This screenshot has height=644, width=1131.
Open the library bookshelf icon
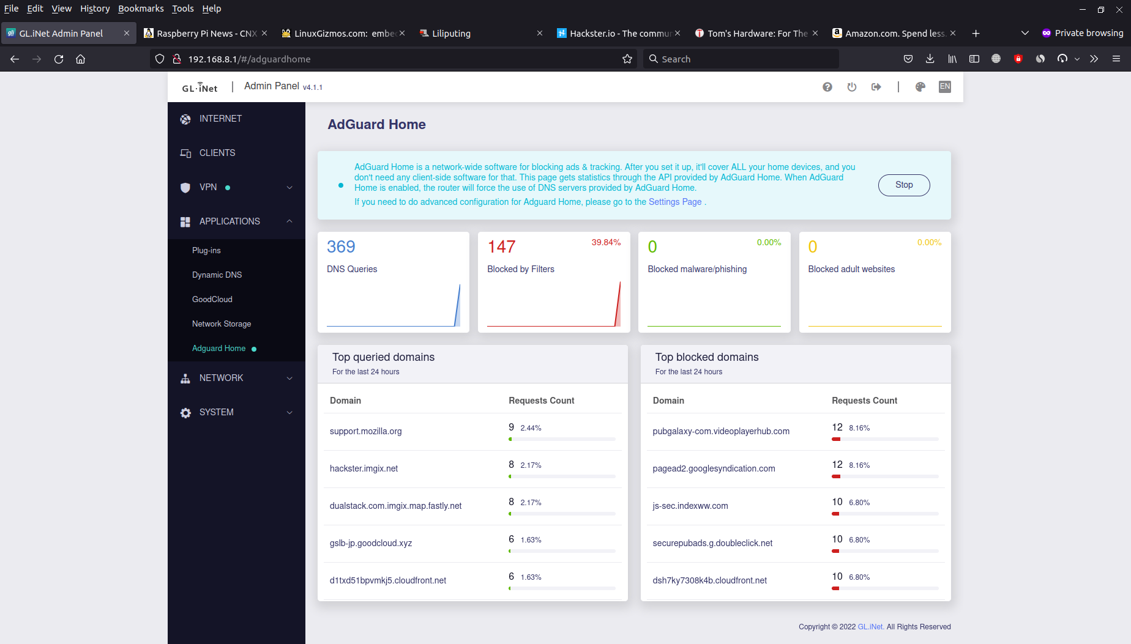952,59
